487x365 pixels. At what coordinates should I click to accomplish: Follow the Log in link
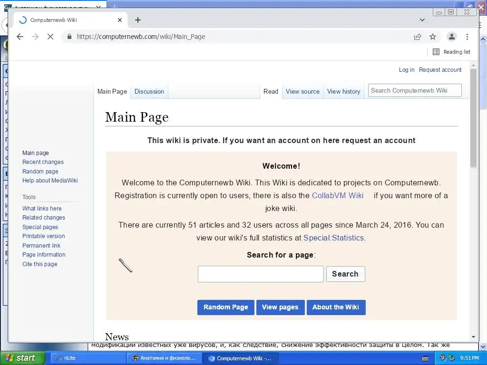tap(407, 70)
